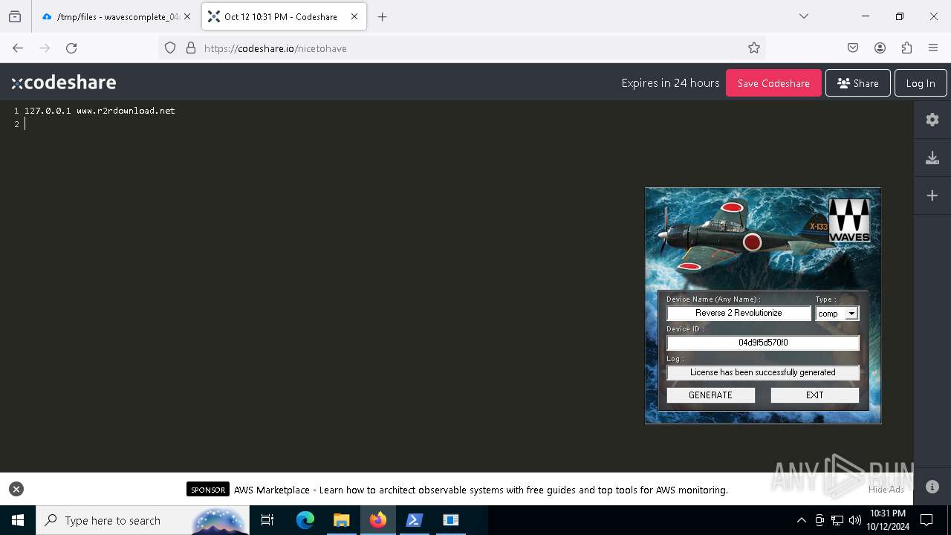Open Task View on taskbar
Image resolution: width=951 pixels, height=535 pixels.
(x=267, y=520)
